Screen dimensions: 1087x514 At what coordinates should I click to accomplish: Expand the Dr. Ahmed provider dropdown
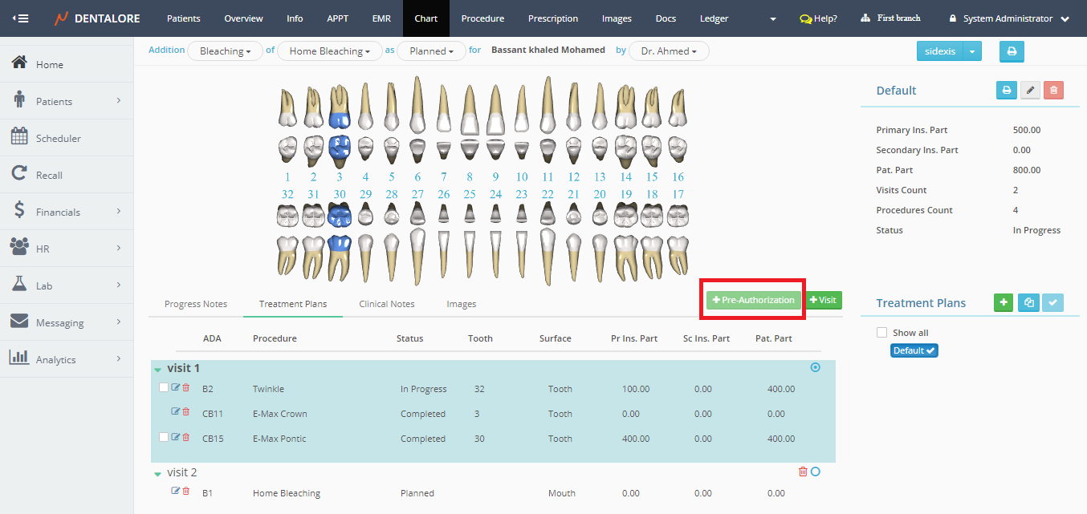click(x=669, y=51)
